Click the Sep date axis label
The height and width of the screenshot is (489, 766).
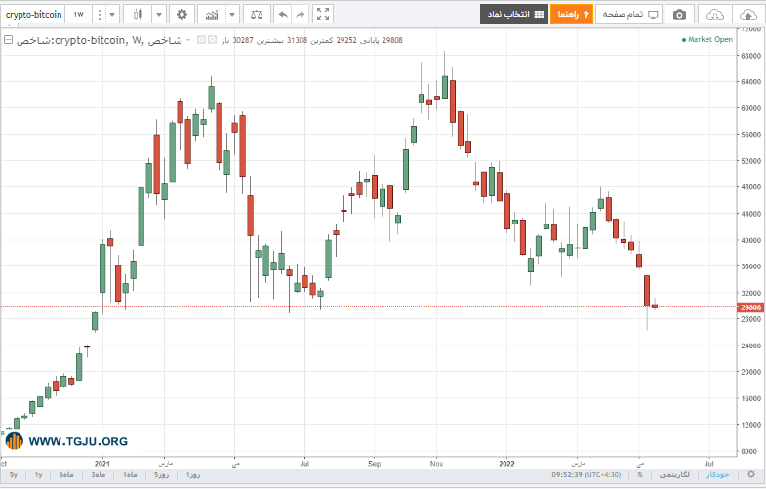tap(374, 463)
